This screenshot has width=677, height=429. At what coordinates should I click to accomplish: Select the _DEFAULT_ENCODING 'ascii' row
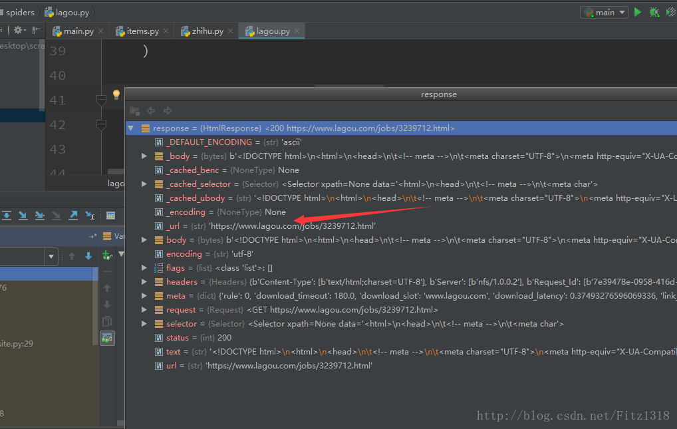click(401, 142)
